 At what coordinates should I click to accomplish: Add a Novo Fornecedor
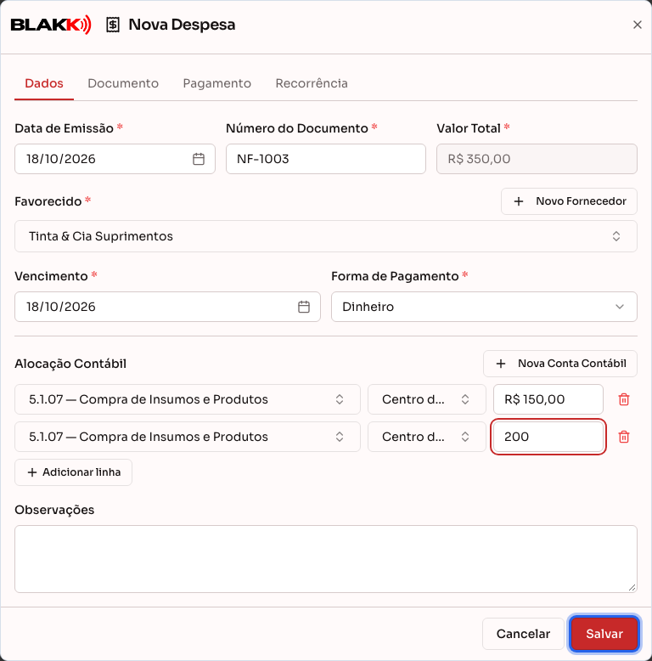pos(569,201)
